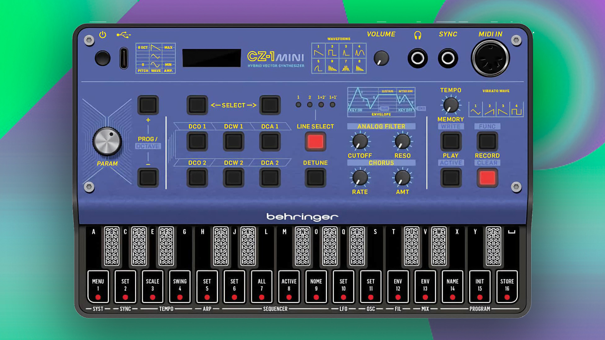Click the chorus RATE knob
This screenshot has width=605, height=340.
tap(360, 178)
